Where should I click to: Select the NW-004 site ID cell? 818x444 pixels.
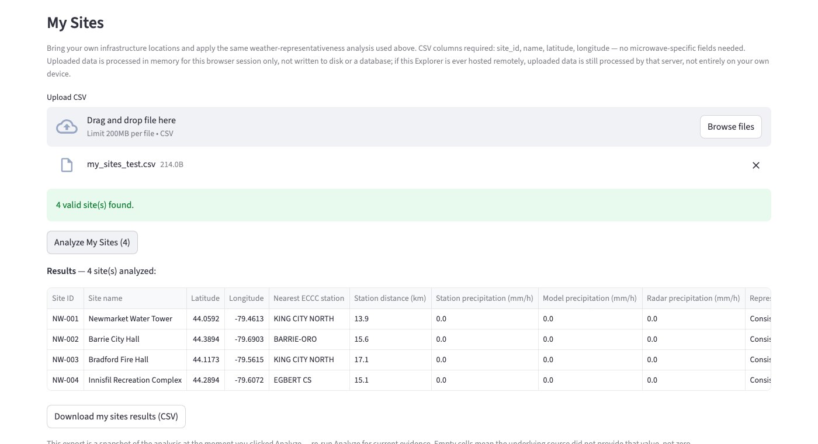[x=65, y=380]
